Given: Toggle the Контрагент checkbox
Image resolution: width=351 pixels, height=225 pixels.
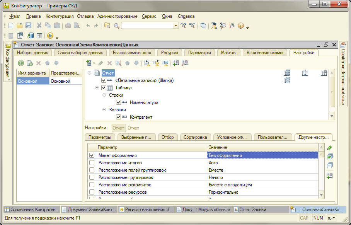Looking at the screenshot, I should click(x=118, y=117).
